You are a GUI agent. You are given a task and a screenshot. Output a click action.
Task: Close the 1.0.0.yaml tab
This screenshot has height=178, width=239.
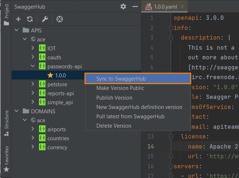182,6
